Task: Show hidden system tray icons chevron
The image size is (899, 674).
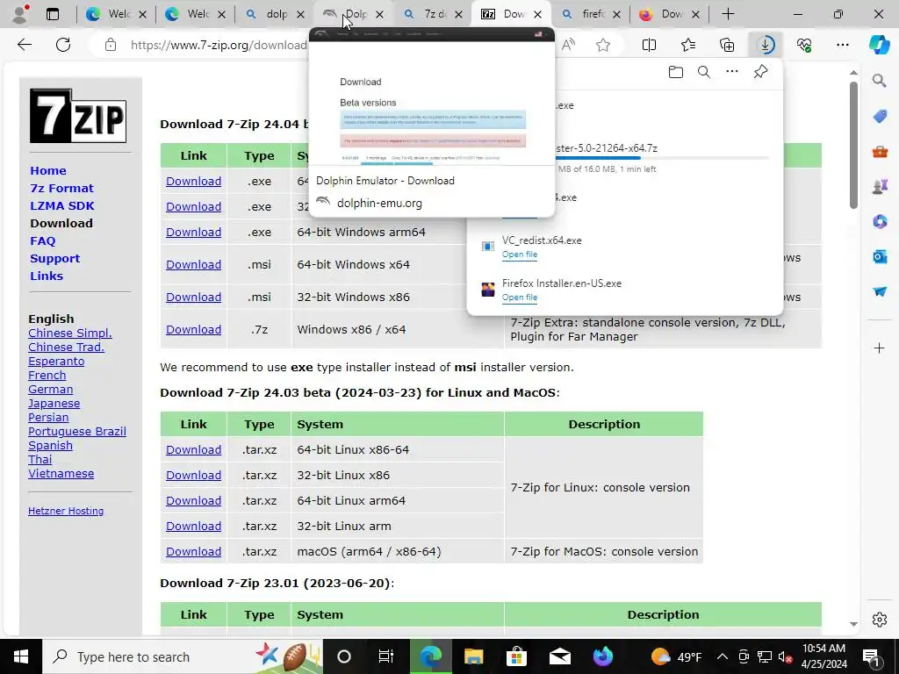Action: pyautogui.click(x=723, y=656)
